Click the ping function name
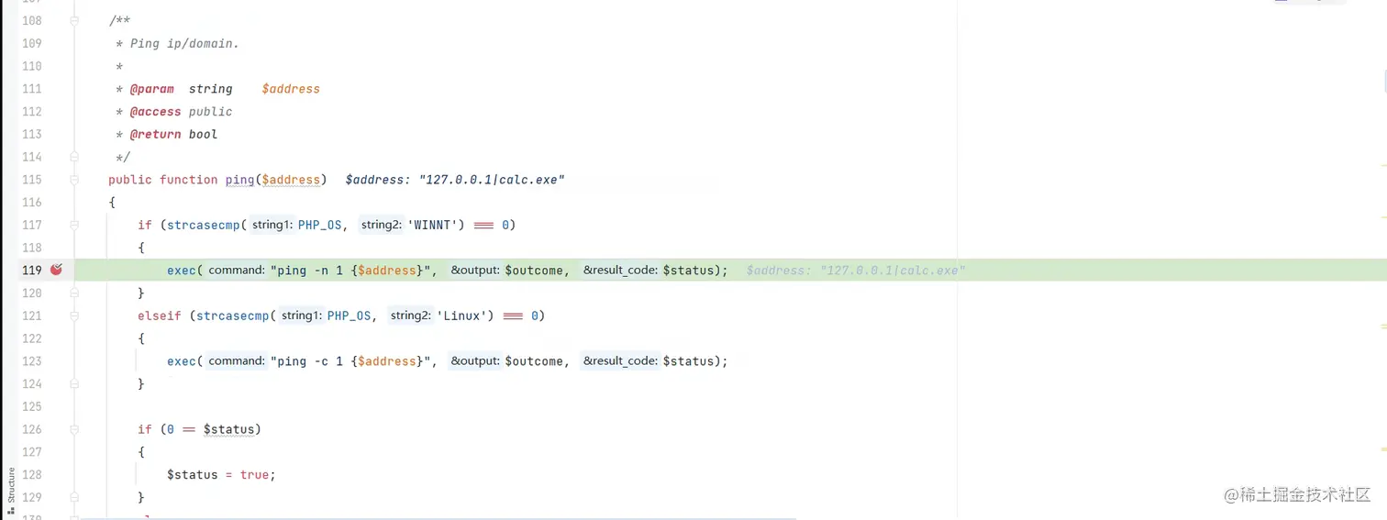Screen dimensions: 1387x520 pos(239,180)
